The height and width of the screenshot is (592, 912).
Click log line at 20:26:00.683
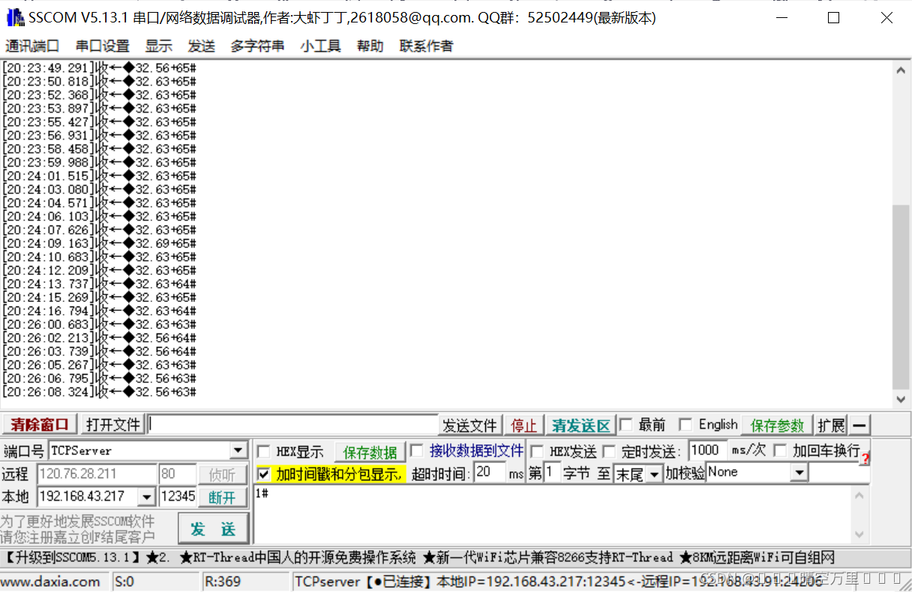pyautogui.click(x=99, y=324)
